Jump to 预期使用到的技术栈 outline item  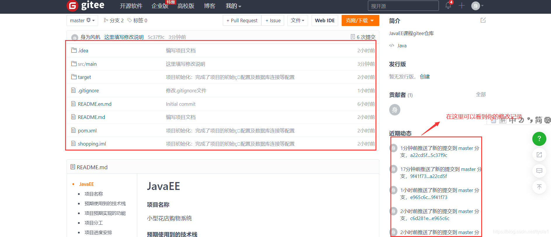click(105, 203)
